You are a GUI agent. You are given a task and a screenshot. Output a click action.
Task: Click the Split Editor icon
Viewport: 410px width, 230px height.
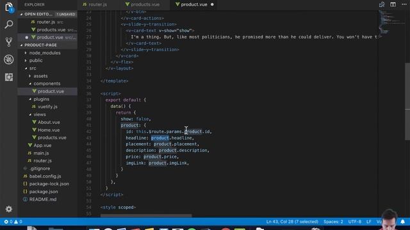(393, 4)
